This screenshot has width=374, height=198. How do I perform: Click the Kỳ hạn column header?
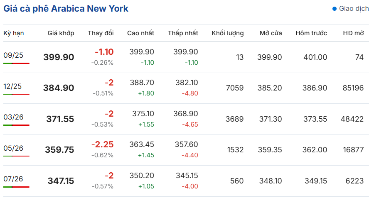[14, 33]
